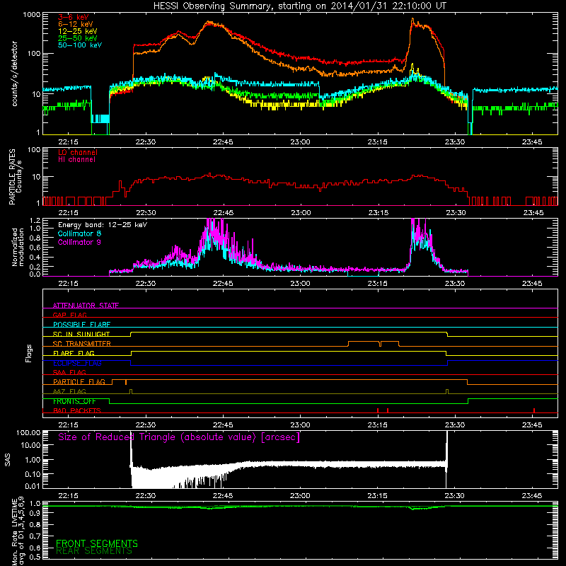Click the Size of Reduced Triangle label

[x=179, y=437]
